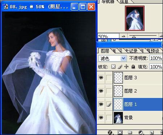Select the 图层 3 thumbnail
Viewport: 163px width, 135px height.
[x=118, y=78]
